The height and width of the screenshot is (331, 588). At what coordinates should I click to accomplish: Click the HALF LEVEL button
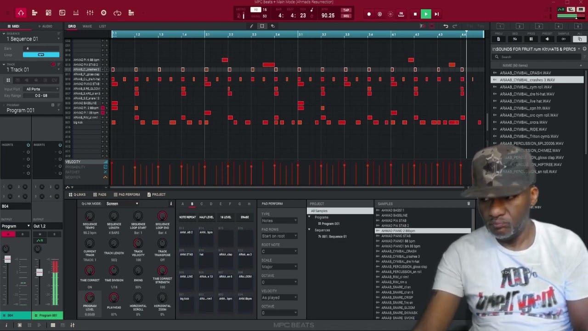point(206,217)
